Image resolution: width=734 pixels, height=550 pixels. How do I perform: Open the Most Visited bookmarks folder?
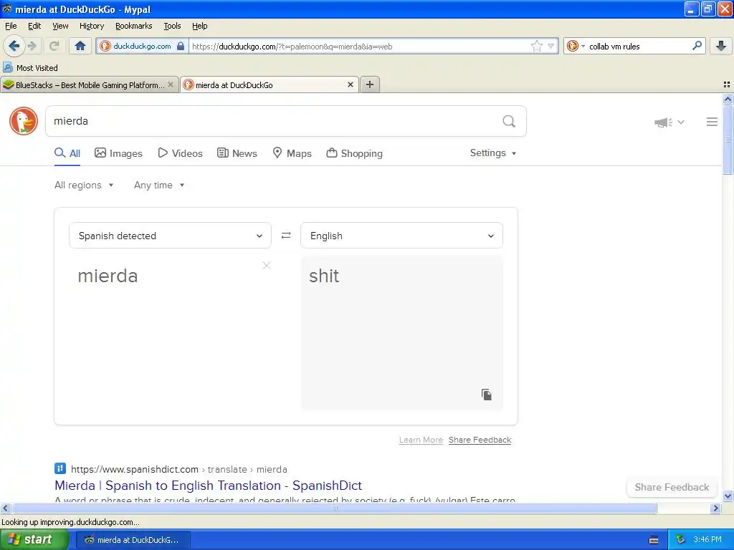click(x=30, y=68)
